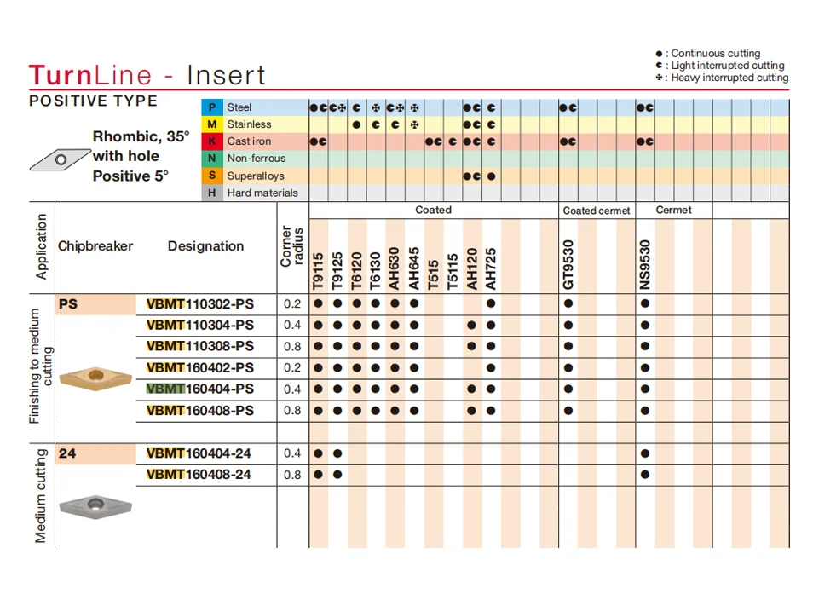Click corner radius 0.2 for VBMT160402-PS
813x600 pixels.
292,367
